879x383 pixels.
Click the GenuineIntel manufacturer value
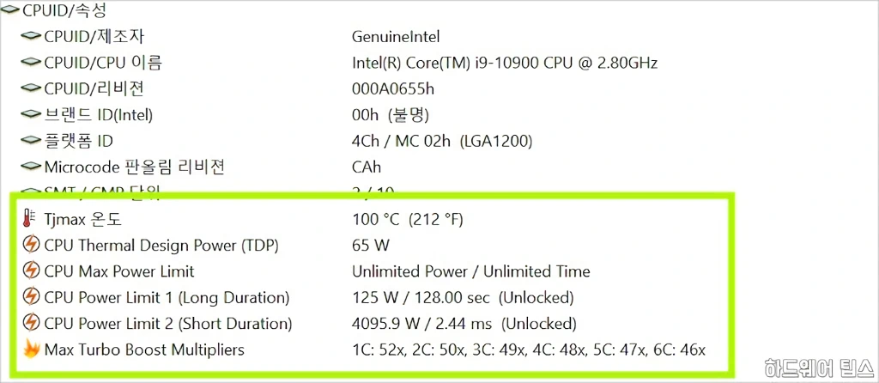[396, 37]
